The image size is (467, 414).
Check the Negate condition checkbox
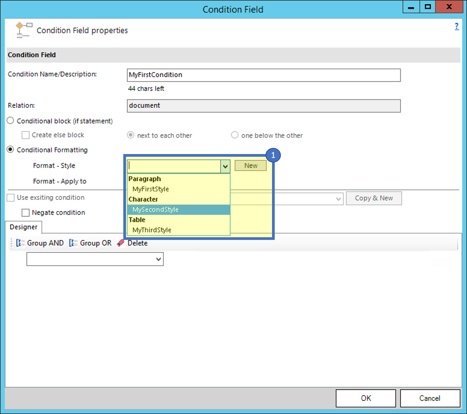[x=25, y=212]
